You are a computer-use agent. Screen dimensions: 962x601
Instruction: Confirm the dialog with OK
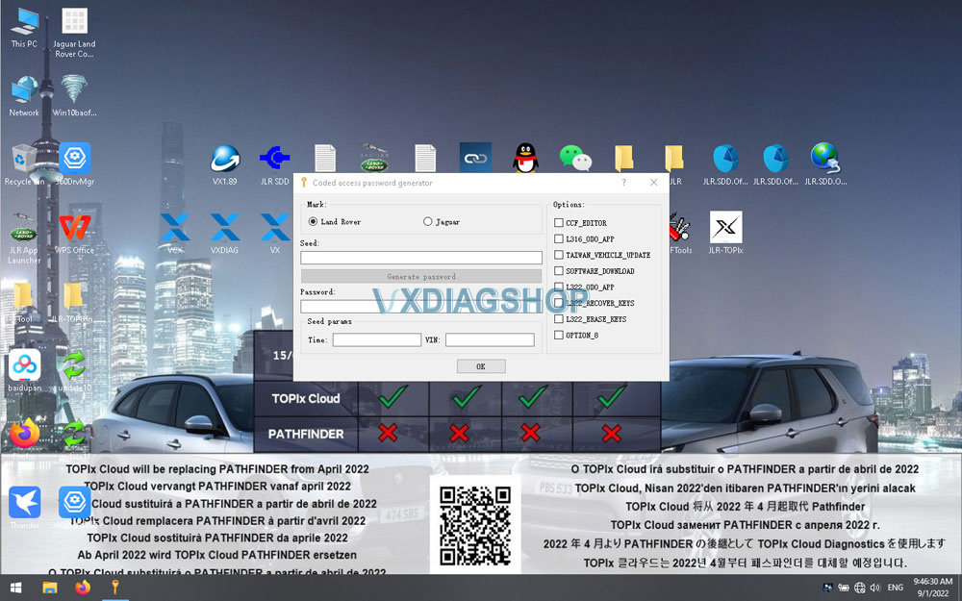pos(481,366)
